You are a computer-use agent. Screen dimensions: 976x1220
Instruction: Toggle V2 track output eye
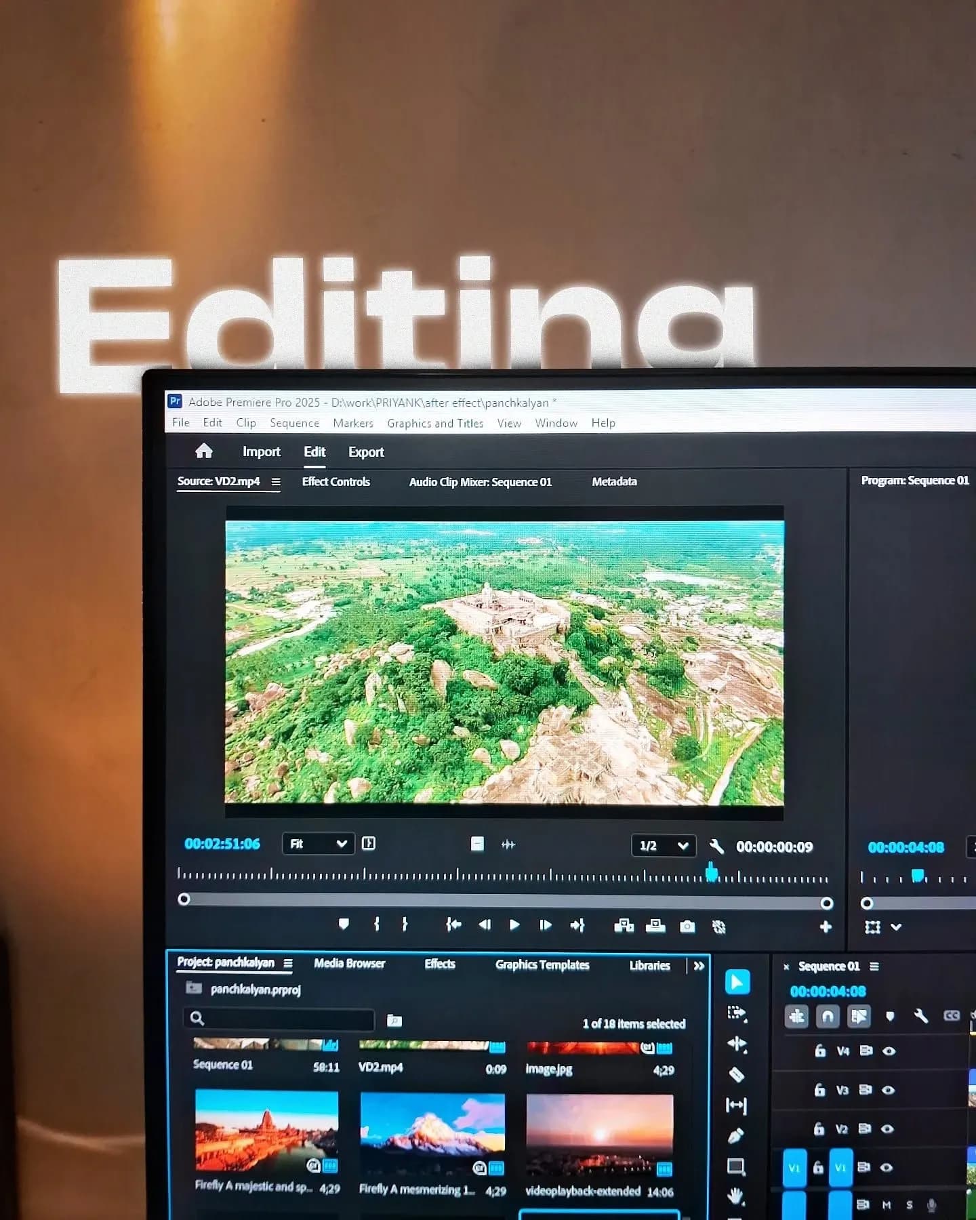point(887,1128)
